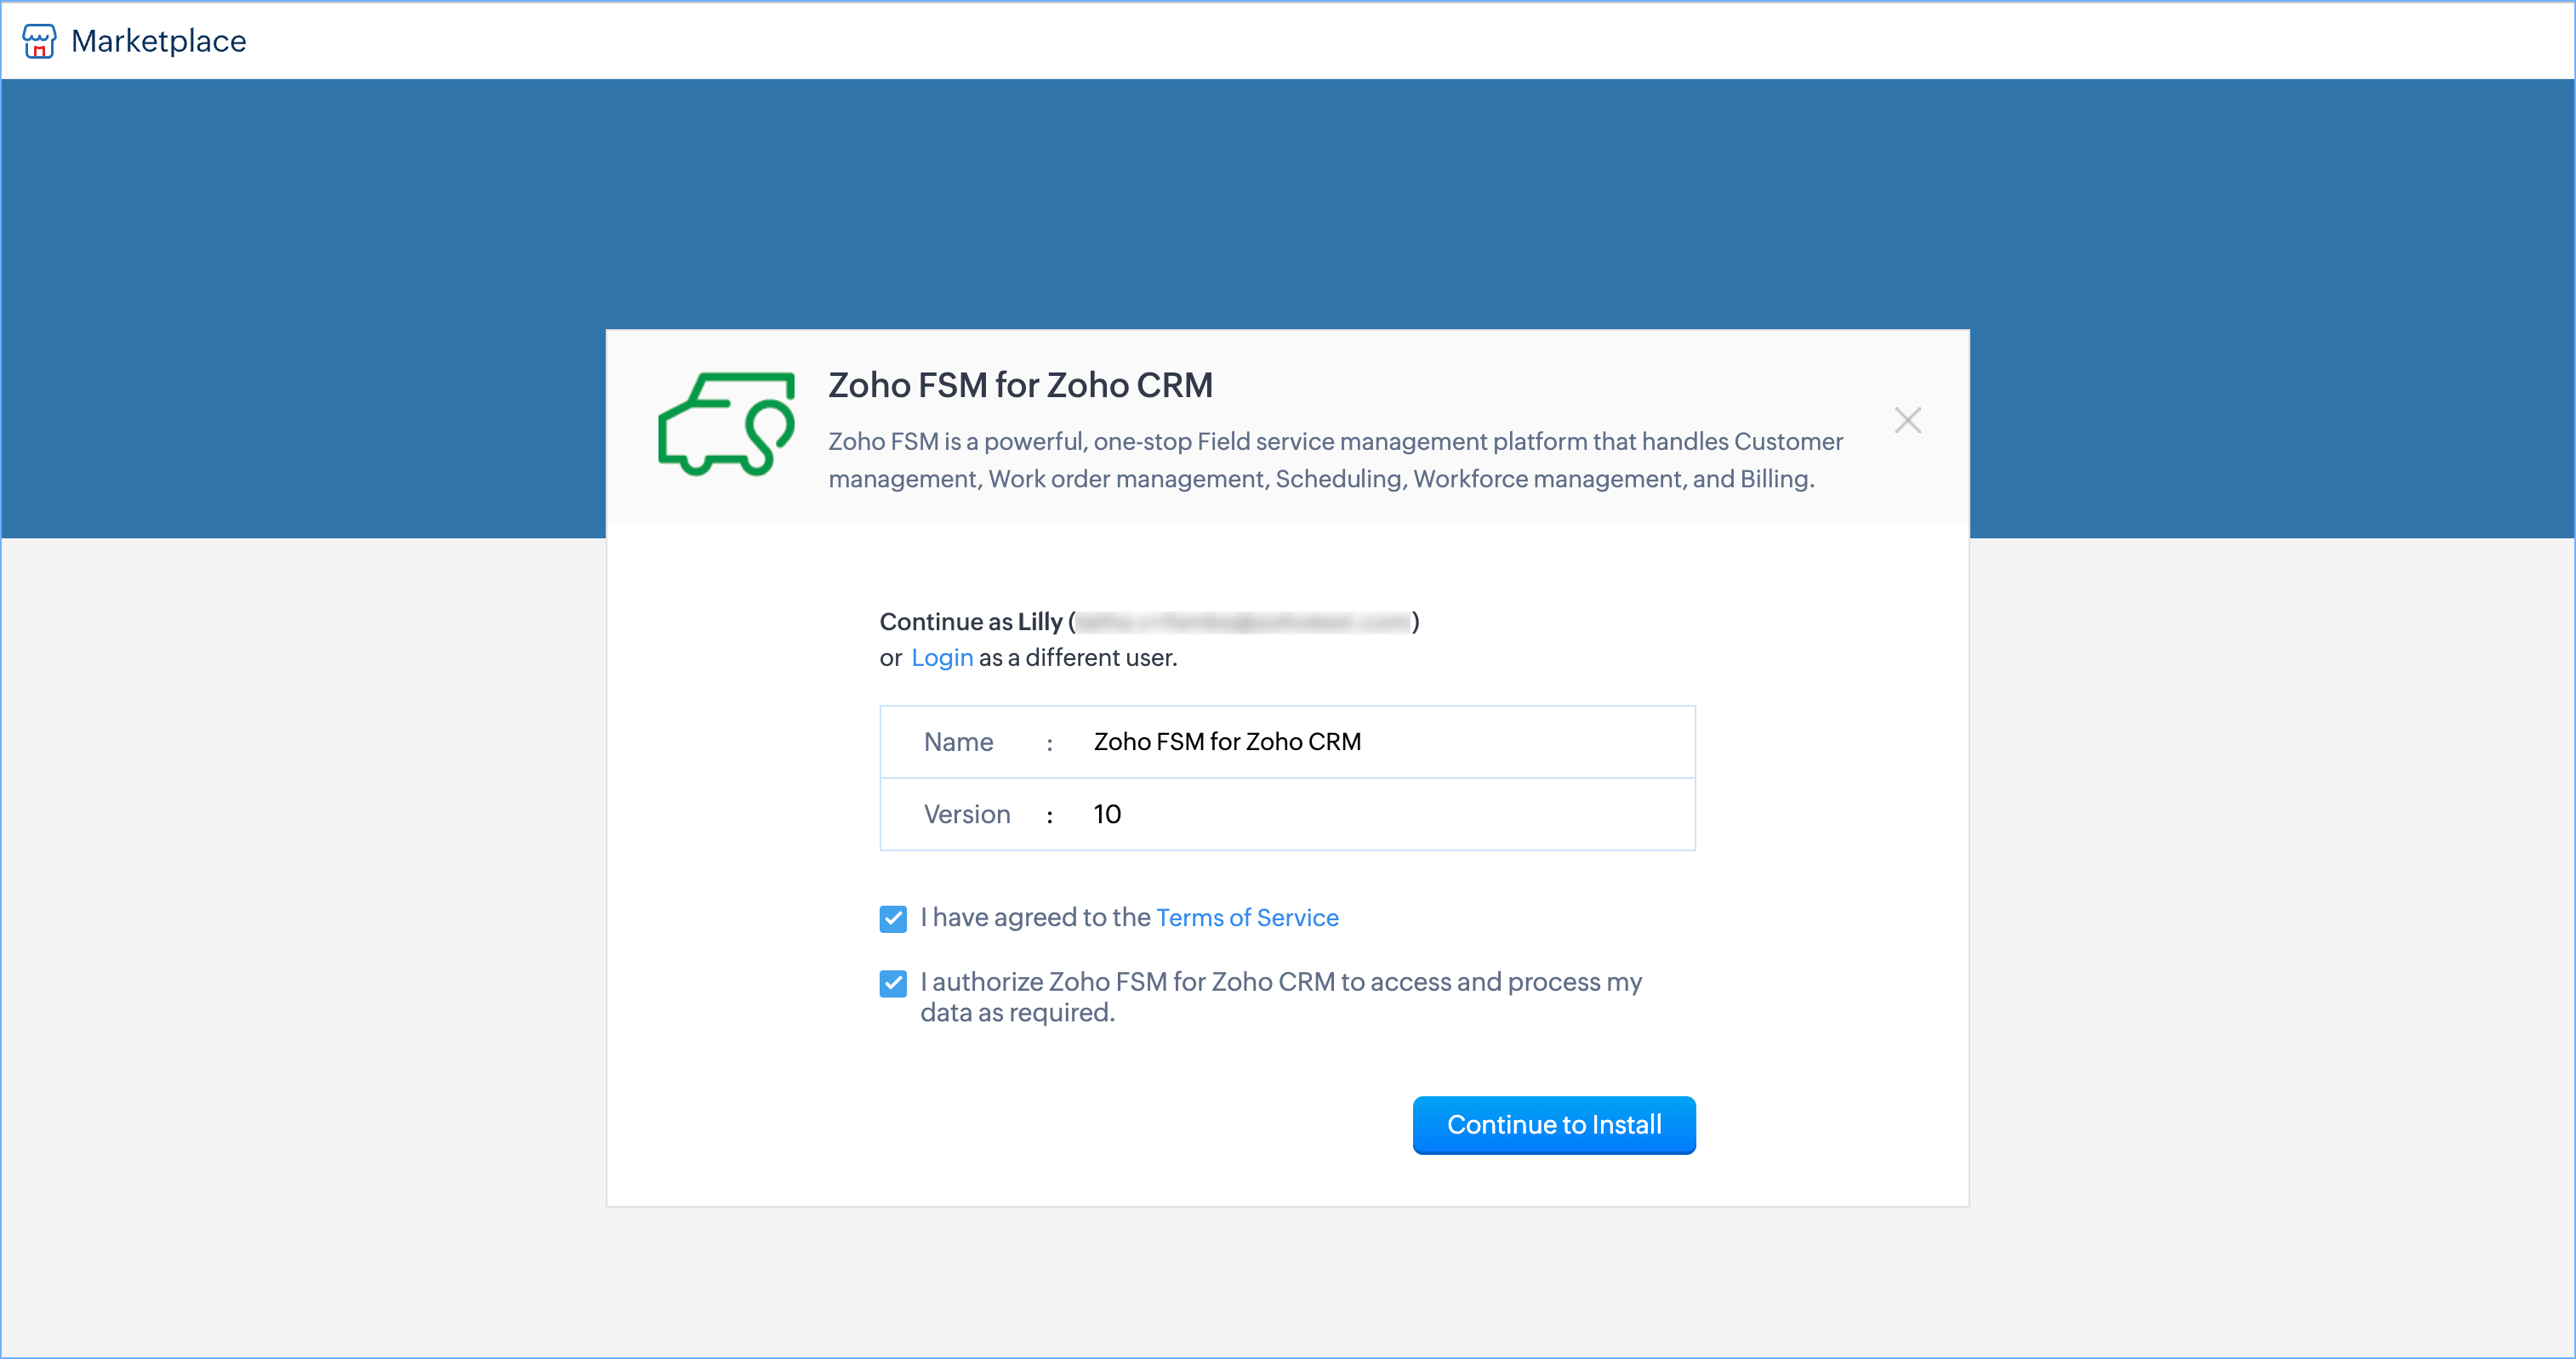This screenshot has height=1359, width=2576.
Task: Uncheck the data access authorization checkbox
Action: click(x=893, y=983)
